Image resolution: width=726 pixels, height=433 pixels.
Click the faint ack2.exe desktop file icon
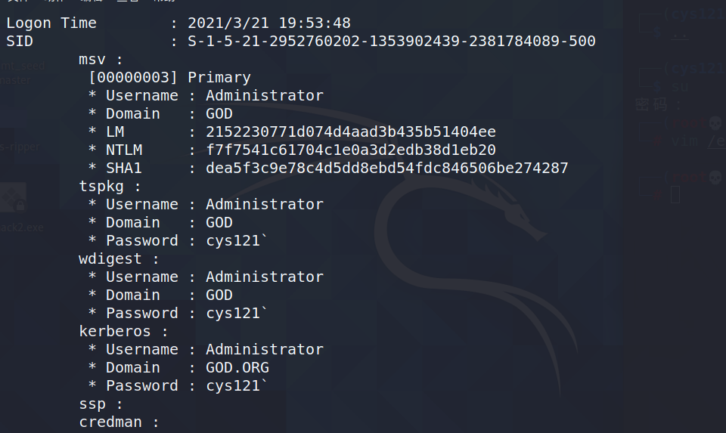(x=13, y=197)
